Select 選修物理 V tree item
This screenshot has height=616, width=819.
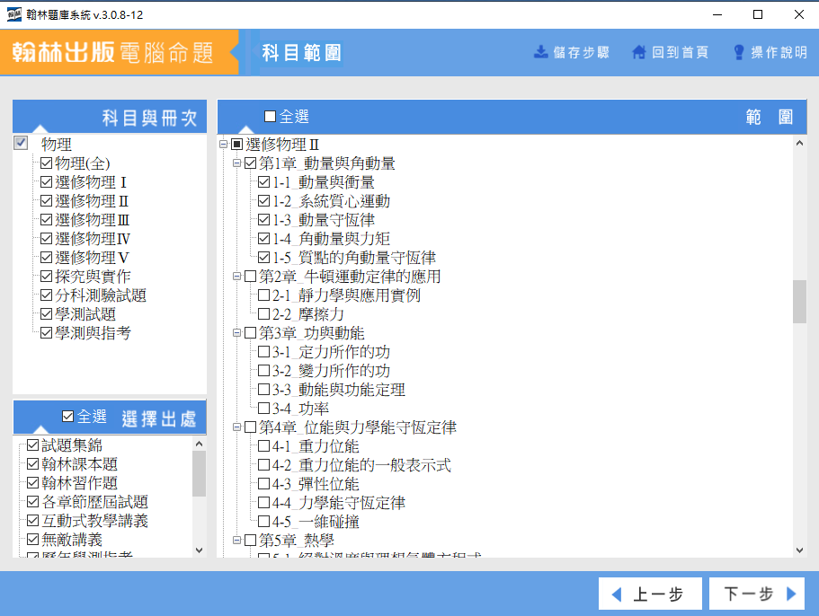[x=92, y=258]
